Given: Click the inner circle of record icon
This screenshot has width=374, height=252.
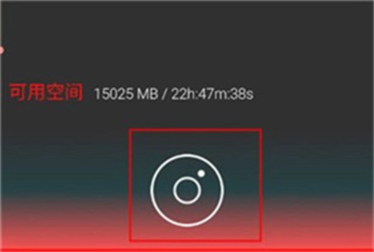Looking at the screenshot, I should 187,190.
